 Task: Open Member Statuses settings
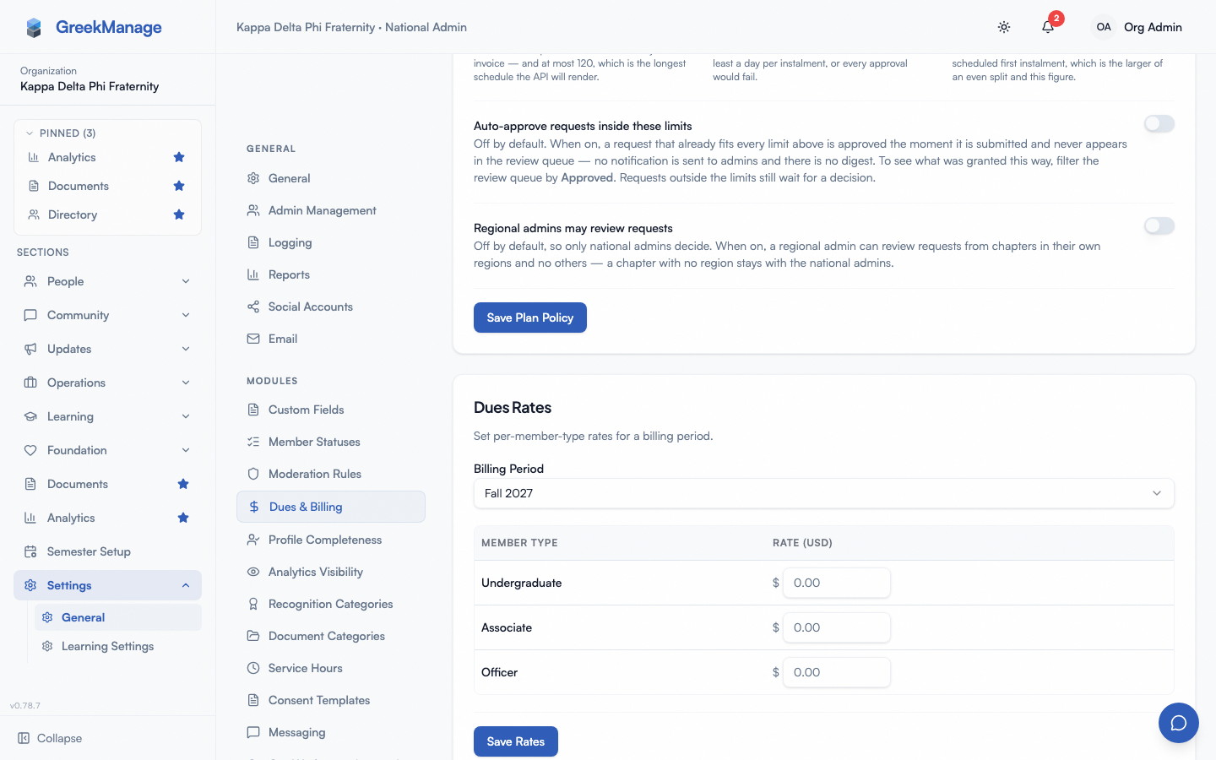pyautogui.click(x=331, y=442)
